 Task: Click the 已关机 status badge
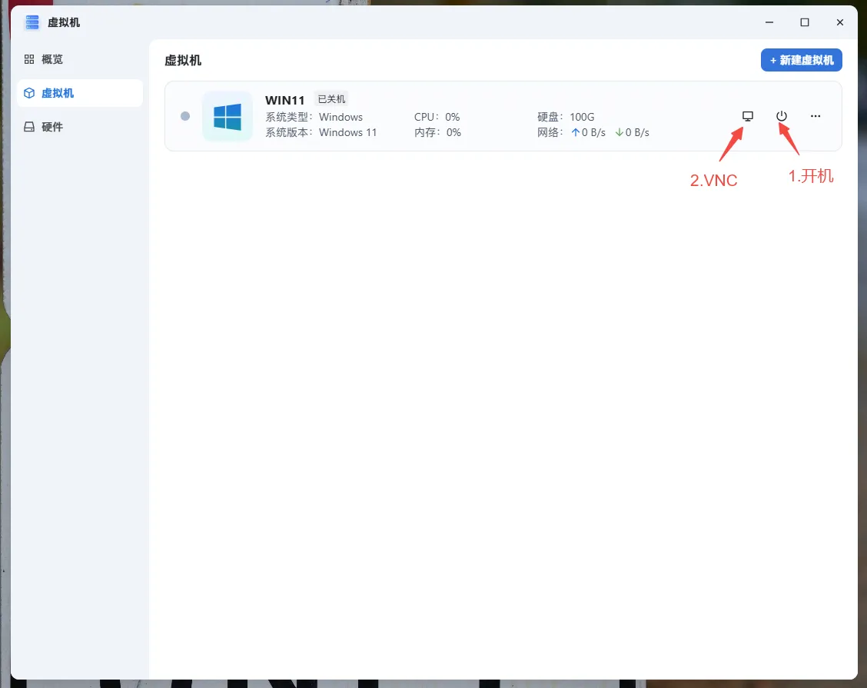pos(331,99)
